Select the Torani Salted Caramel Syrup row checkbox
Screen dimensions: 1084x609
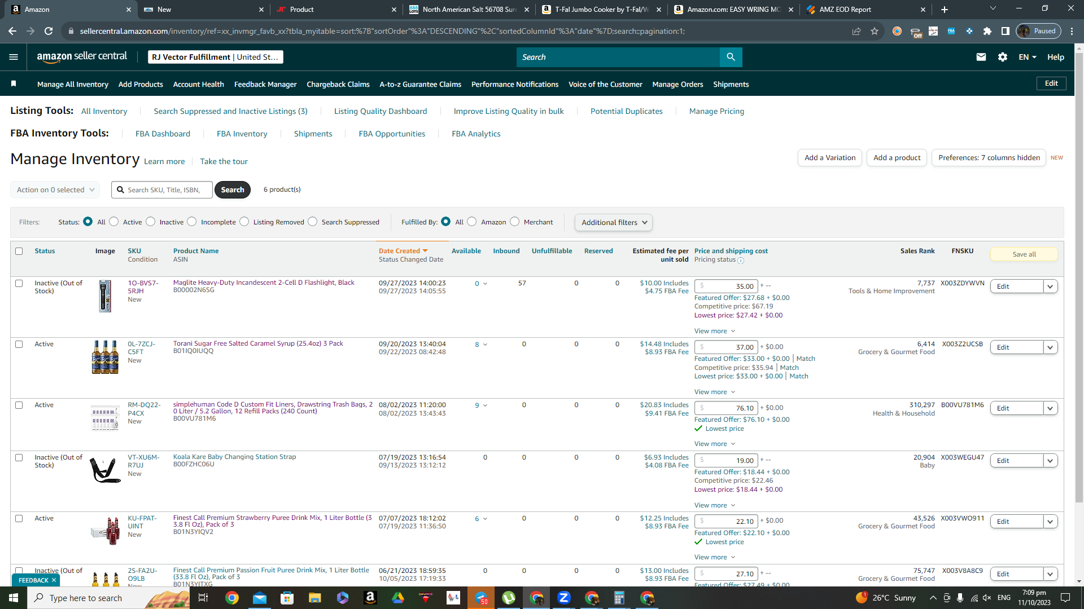point(19,344)
